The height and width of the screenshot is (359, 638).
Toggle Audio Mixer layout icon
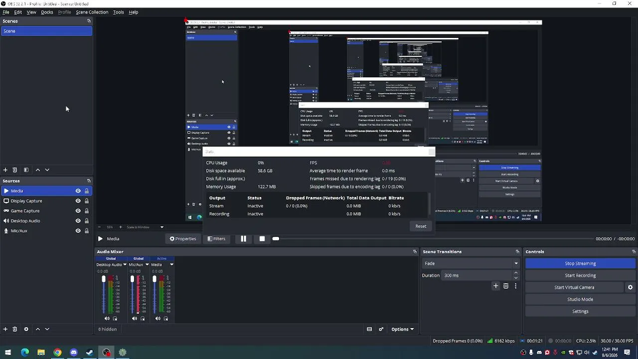tap(369, 329)
